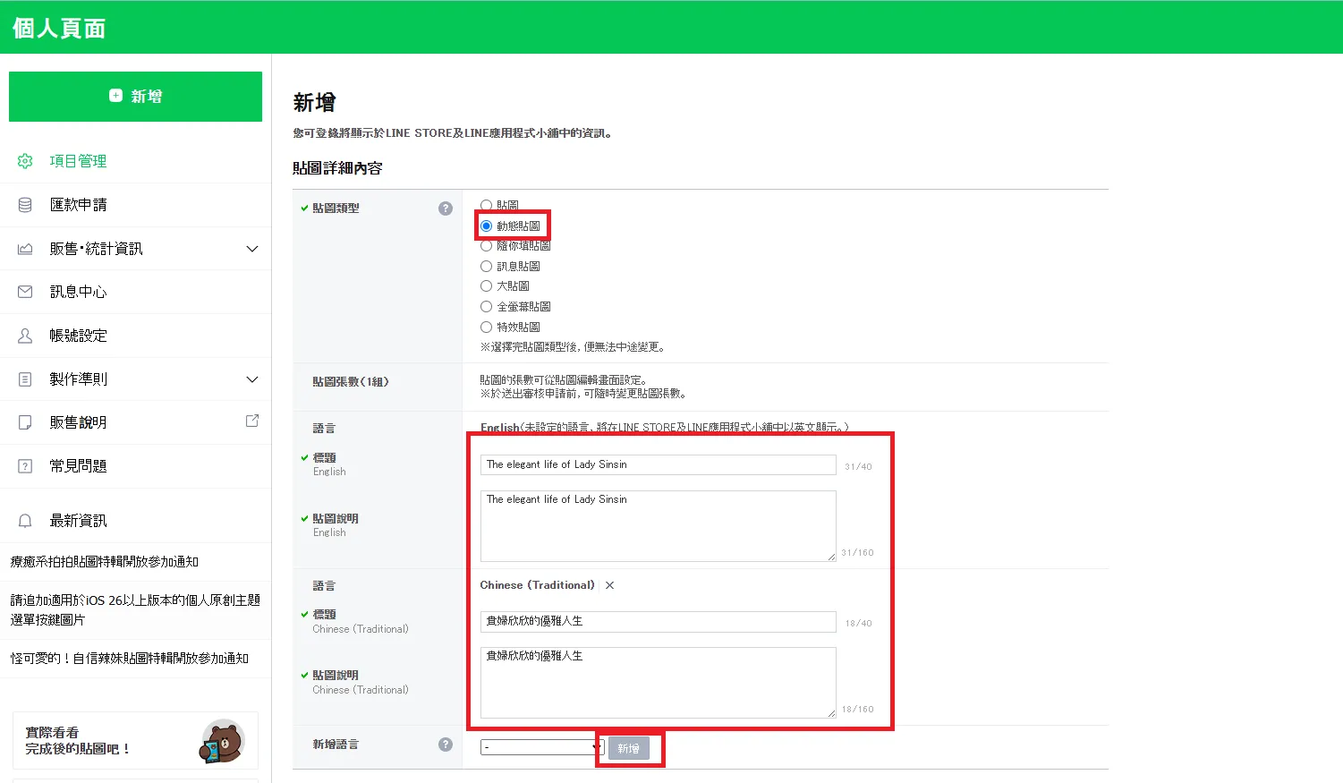Select the 特效貼圖 radio option

coord(486,327)
